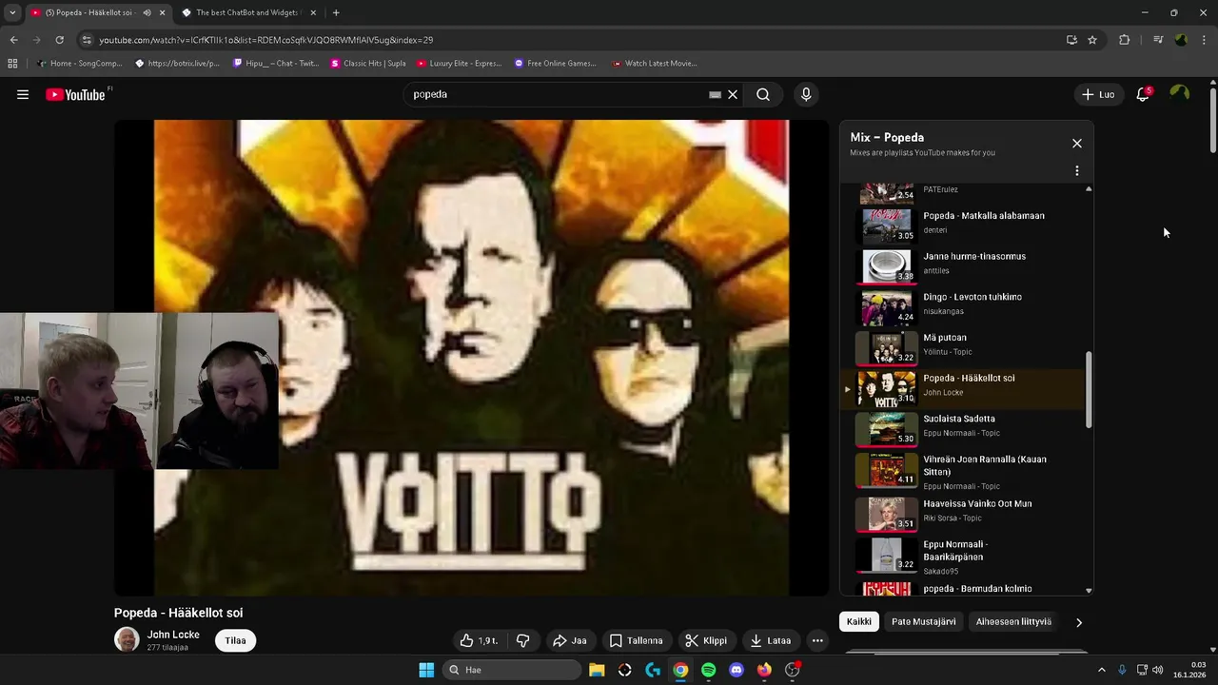Screen dimensions: 1218x685
Task: Select the Kaikki filter chip
Action: [x=859, y=621]
